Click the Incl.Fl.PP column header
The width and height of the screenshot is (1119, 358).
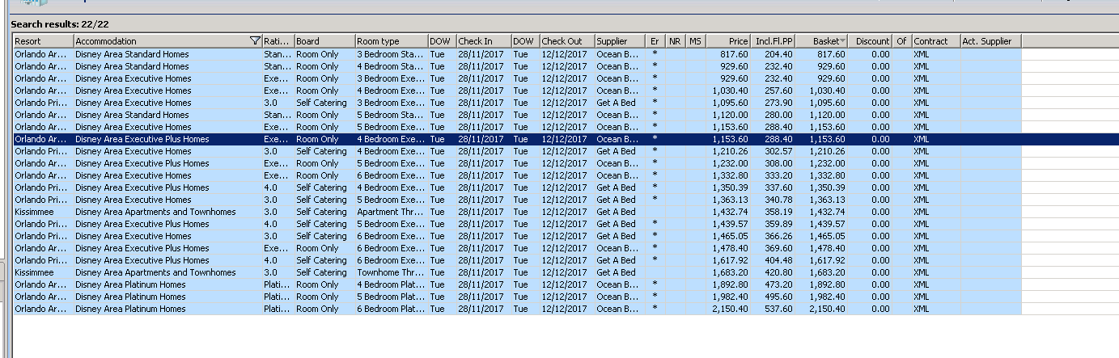774,41
